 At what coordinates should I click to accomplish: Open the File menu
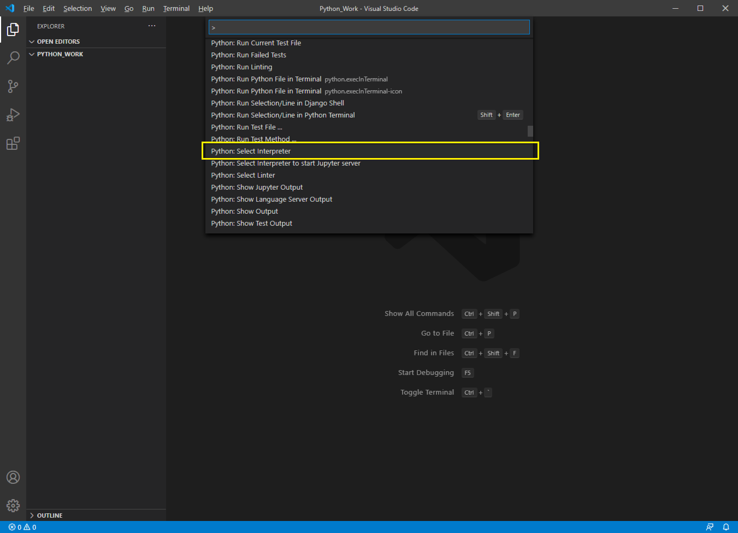(x=28, y=8)
